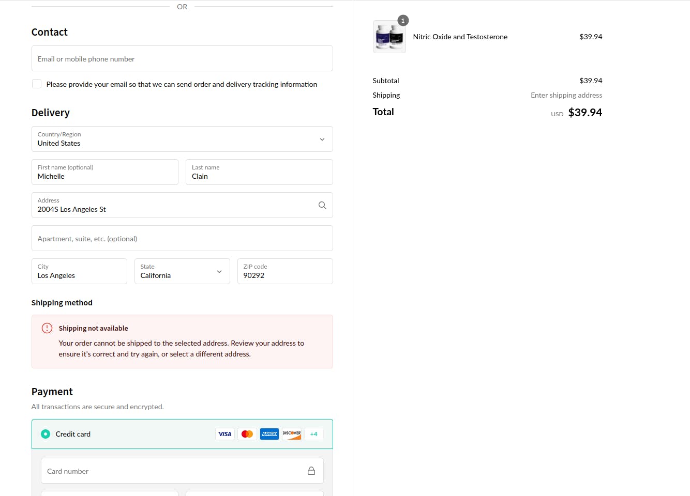Click the address search magnifier icon

click(322, 205)
